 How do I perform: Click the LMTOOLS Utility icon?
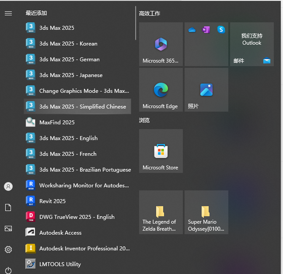point(31,264)
